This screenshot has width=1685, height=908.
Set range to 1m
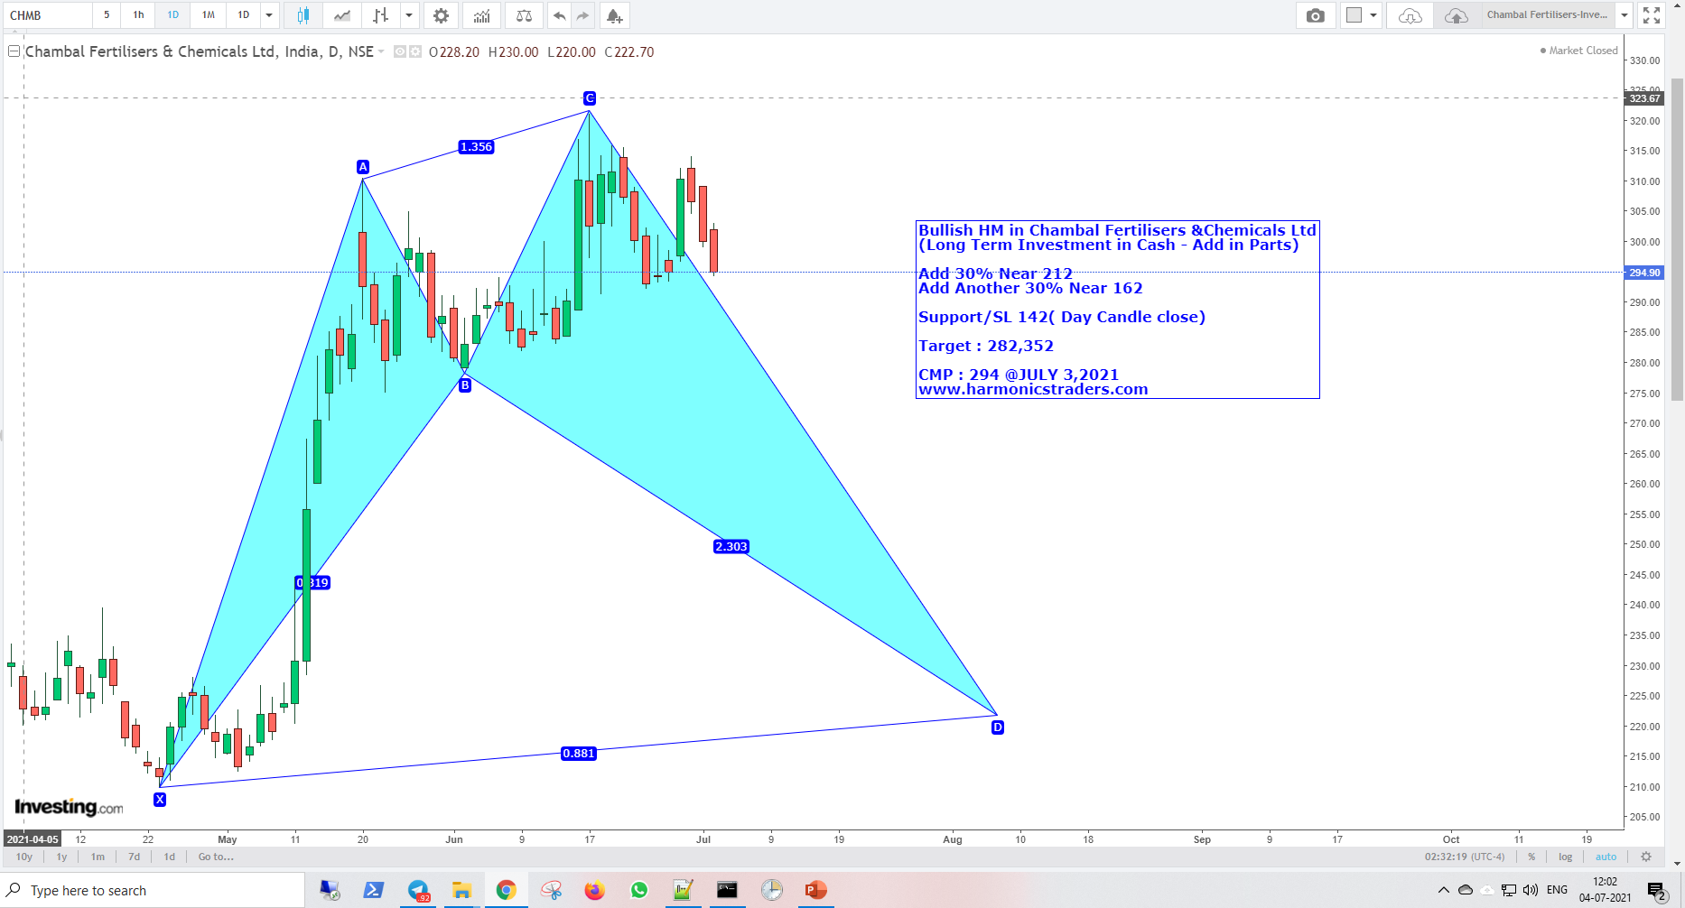(x=98, y=857)
